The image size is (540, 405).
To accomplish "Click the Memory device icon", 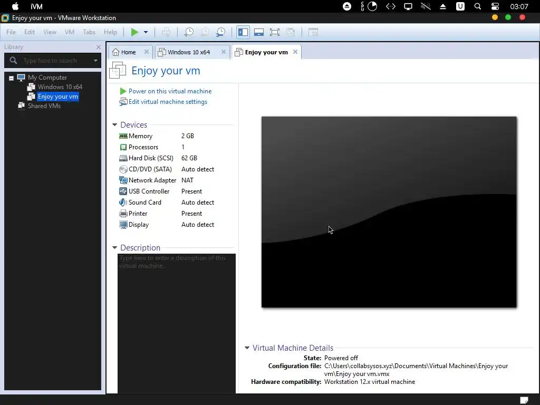I will click(x=123, y=136).
